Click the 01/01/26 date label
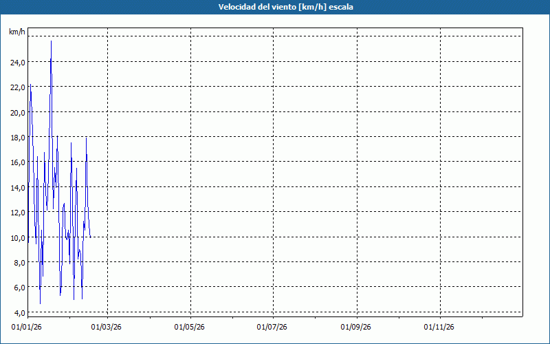The height and width of the screenshot is (344, 550). pos(27,327)
